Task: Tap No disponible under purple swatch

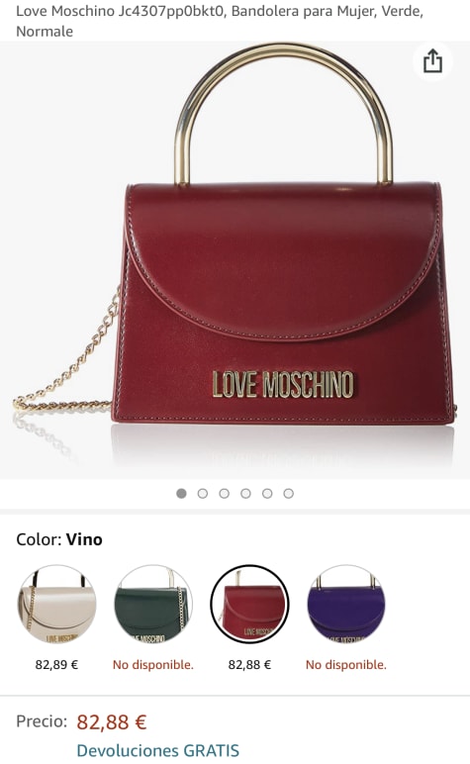Action: point(345,665)
